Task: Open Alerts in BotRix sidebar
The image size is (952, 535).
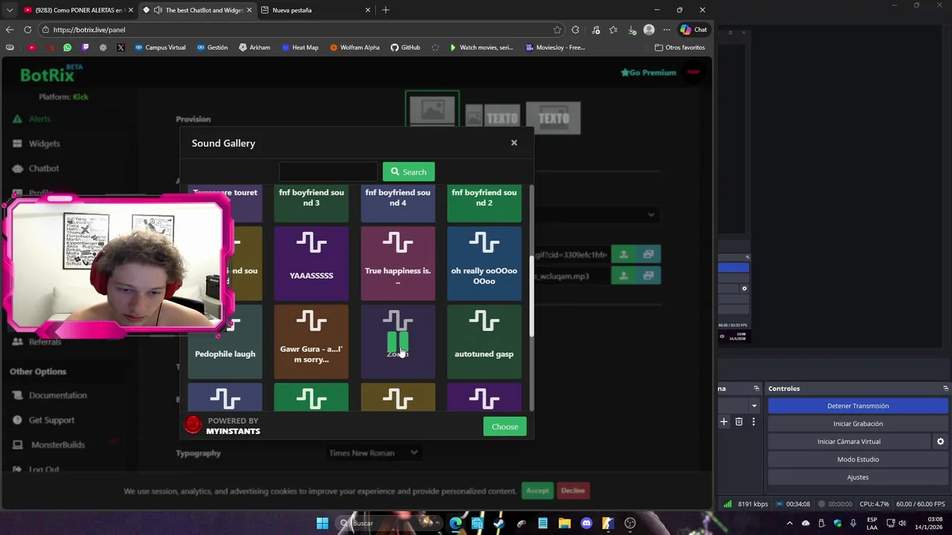Action: [39, 119]
